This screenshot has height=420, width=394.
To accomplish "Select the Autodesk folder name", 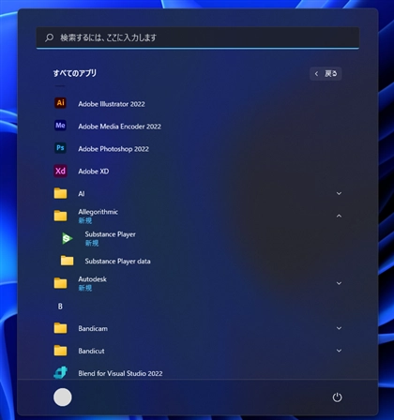I will click(92, 279).
